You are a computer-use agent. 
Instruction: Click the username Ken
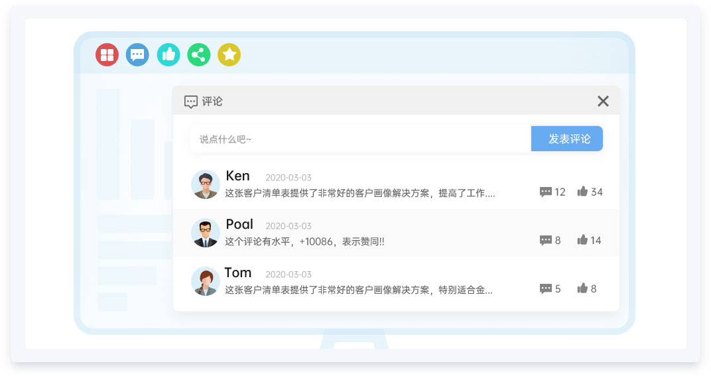(x=237, y=175)
